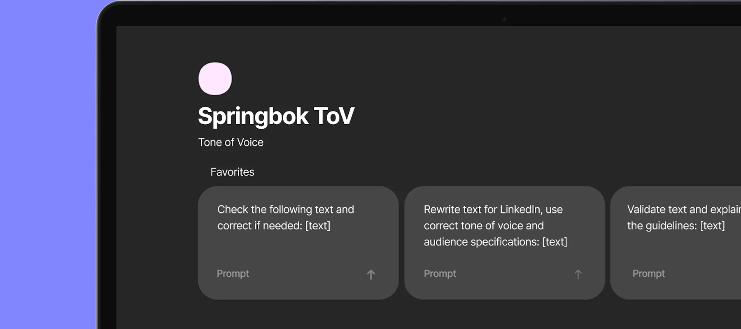741x329 pixels.
Task: Click the Prompt label on the first card
Action: 233,273
